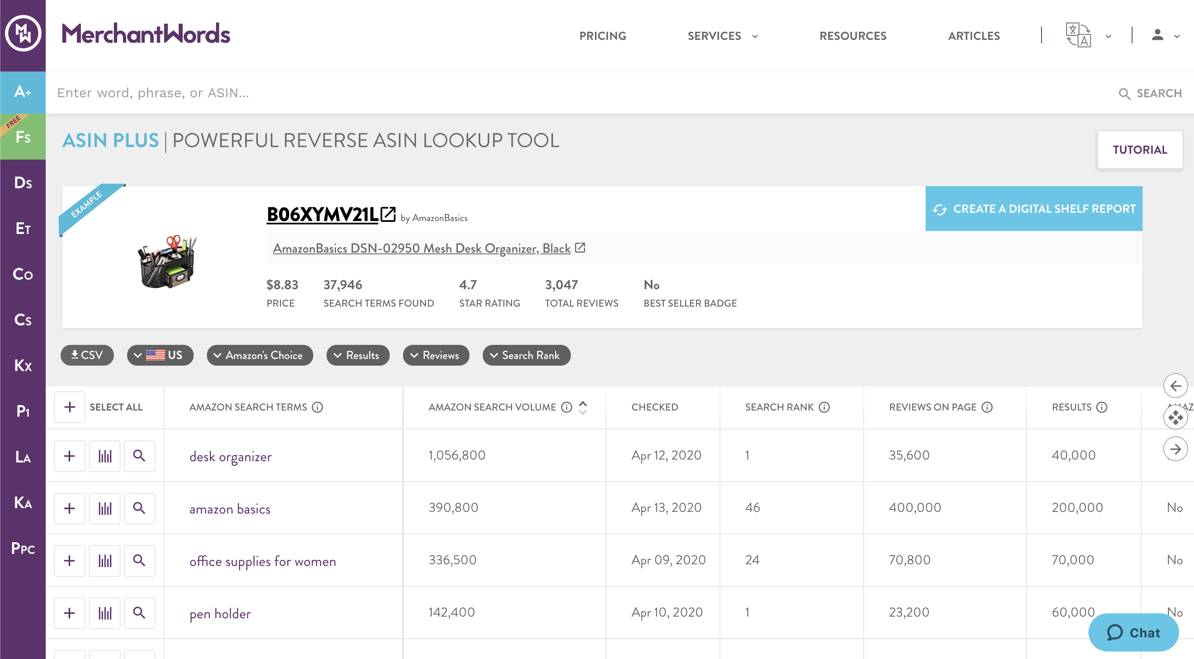Screen dimensions: 1194x659
Task: Click the MerchantWords circular logo icon
Action: click(x=23, y=33)
